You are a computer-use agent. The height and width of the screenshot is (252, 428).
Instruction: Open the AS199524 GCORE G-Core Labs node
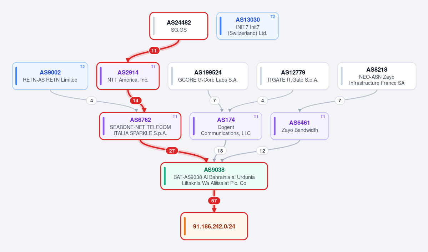[x=208, y=76]
